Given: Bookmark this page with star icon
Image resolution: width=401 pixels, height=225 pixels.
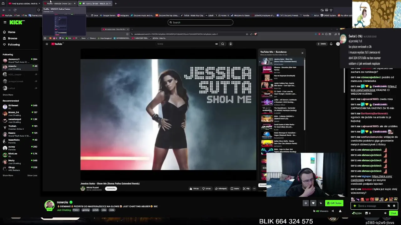Looking at the screenshot, I should pos(331,10).
